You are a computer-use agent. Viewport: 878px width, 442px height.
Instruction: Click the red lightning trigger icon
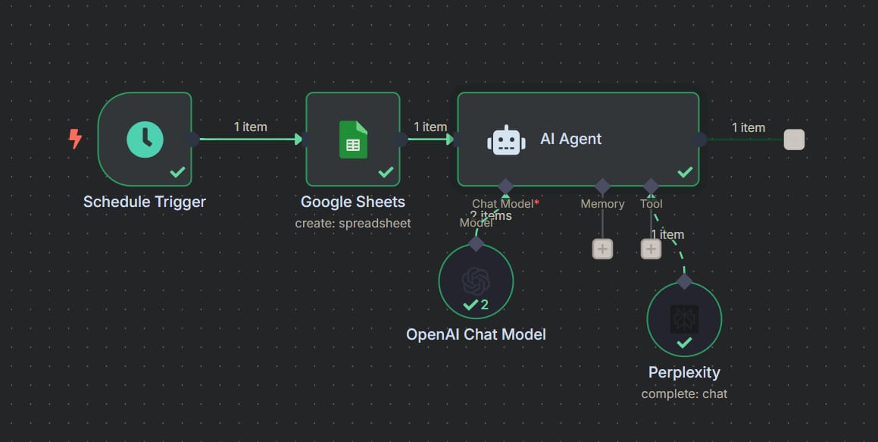point(75,139)
